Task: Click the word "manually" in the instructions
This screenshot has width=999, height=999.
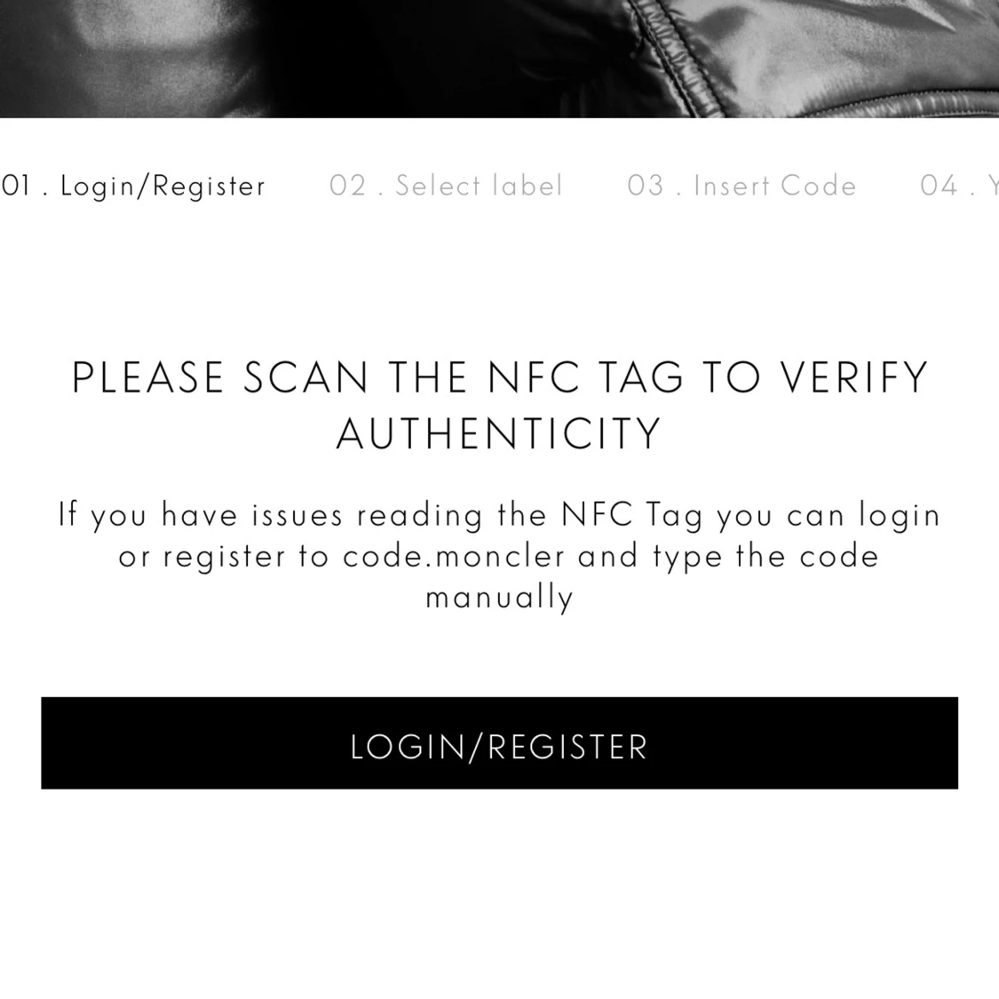Action: (499, 598)
